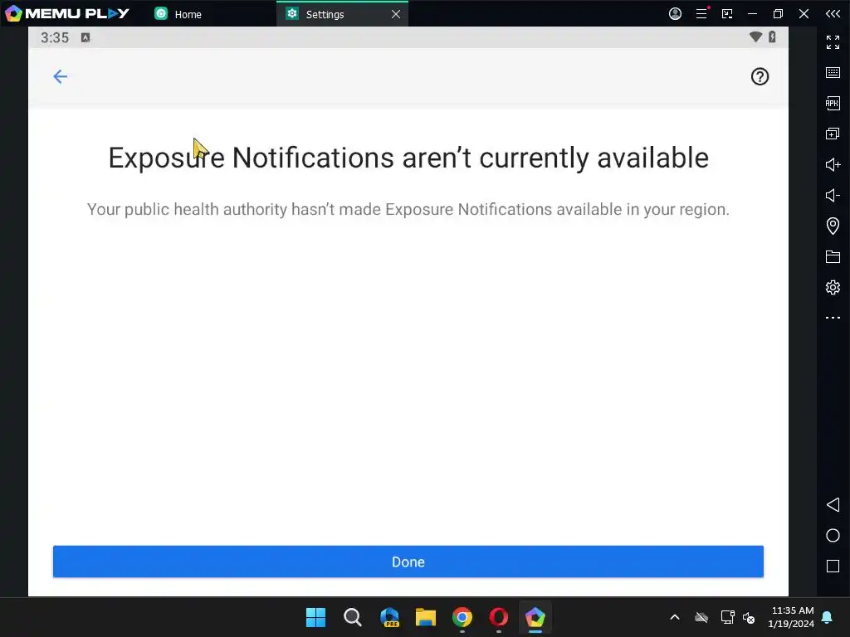Open Windows taskbar search
This screenshot has height=637, width=850.
(x=352, y=617)
